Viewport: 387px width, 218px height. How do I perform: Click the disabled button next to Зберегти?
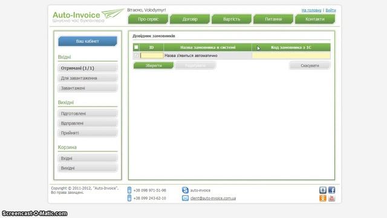tap(195, 65)
